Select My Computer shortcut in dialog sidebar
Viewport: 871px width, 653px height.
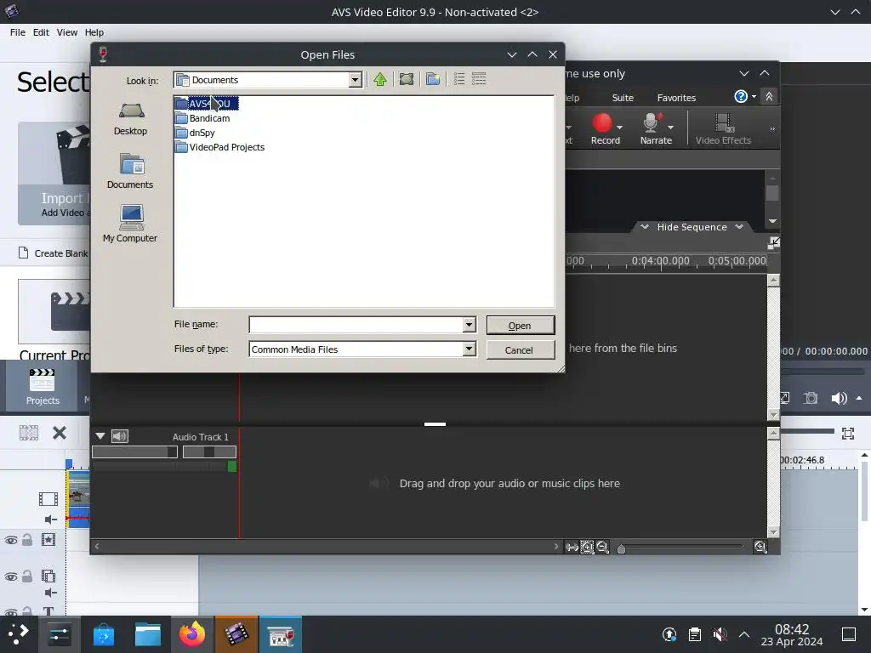pyautogui.click(x=130, y=224)
